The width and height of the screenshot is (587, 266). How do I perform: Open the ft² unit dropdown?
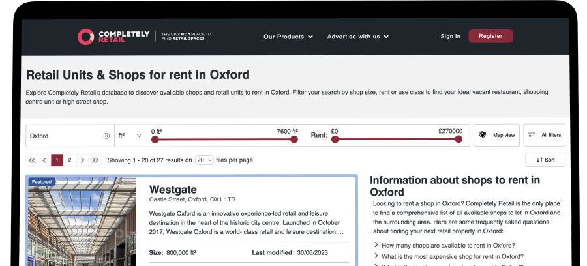click(x=130, y=136)
